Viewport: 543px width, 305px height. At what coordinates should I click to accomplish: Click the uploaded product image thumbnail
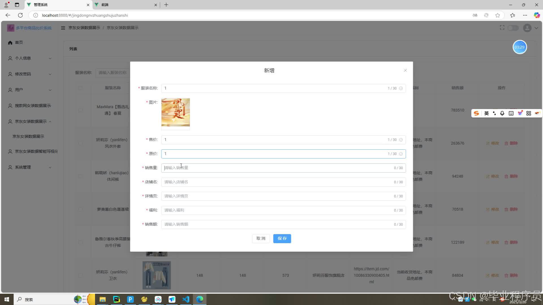click(x=175, y=113)
